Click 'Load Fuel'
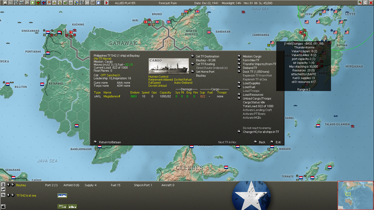The height and width of the screenshot is (210, 374). click(x=249, y=87)
